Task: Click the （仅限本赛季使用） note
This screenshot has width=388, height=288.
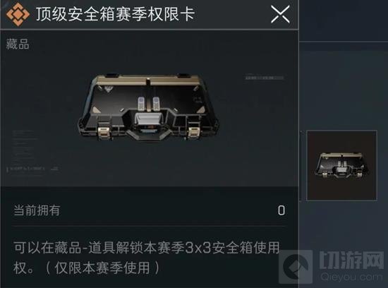Action: (102, 268)
